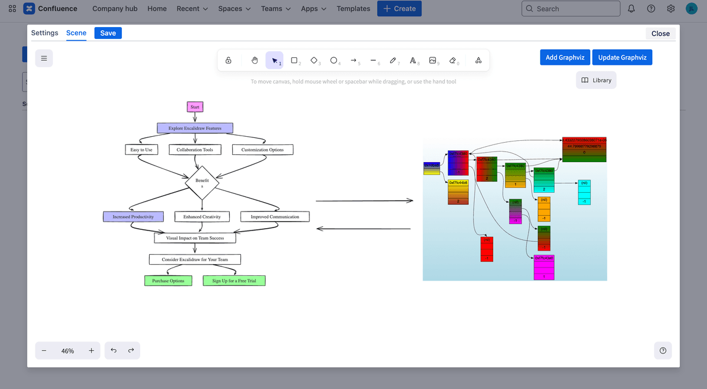Click the Create button

[399, 9]
